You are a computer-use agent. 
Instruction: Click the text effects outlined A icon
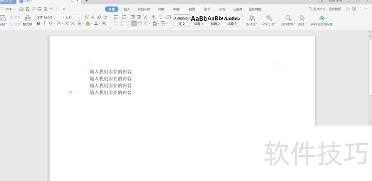coord(80,24)
